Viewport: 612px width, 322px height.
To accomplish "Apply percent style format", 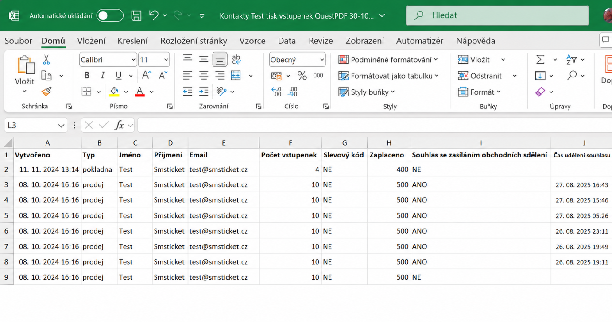I will pos(302,76).
